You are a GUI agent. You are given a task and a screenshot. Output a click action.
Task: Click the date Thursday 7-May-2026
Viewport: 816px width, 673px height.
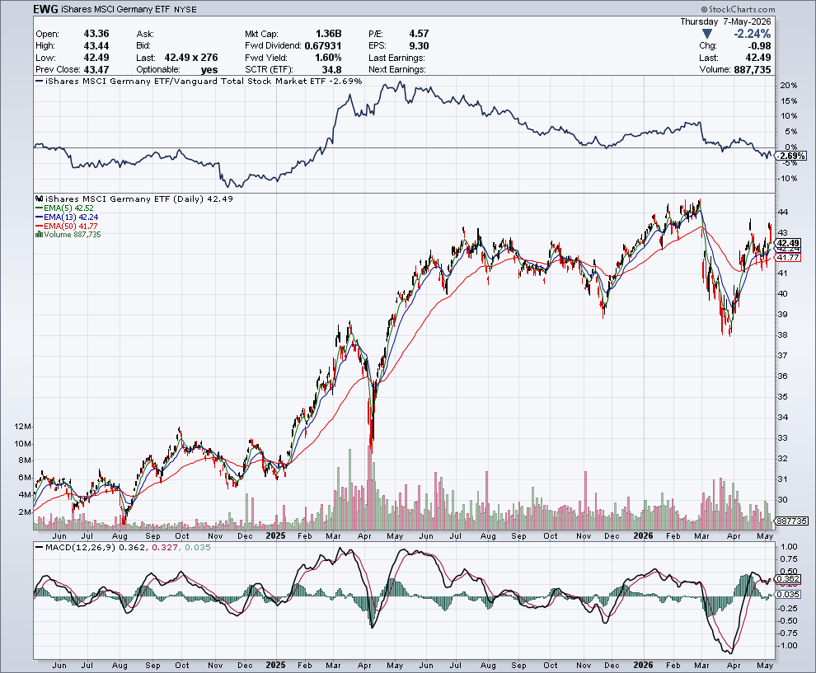pos(725,22)
